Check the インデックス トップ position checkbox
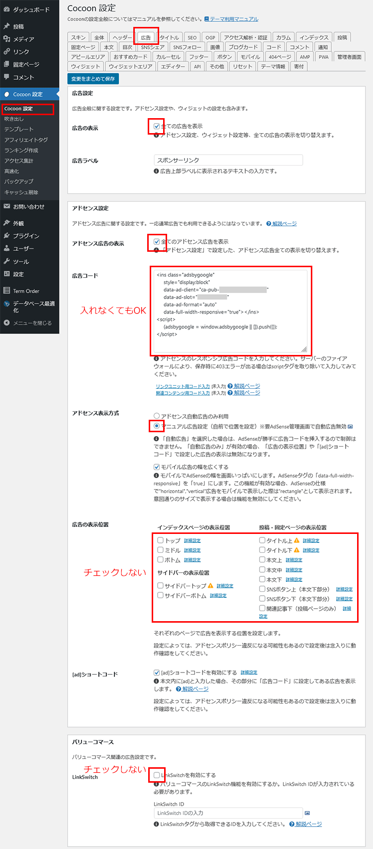The height and width of the screenshot is (849, 373). [x=160, y=540]
